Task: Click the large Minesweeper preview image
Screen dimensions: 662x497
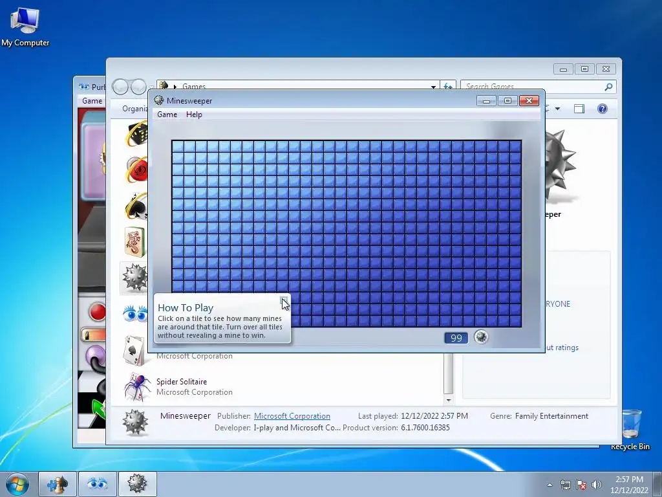Action: tap(560, 165)
